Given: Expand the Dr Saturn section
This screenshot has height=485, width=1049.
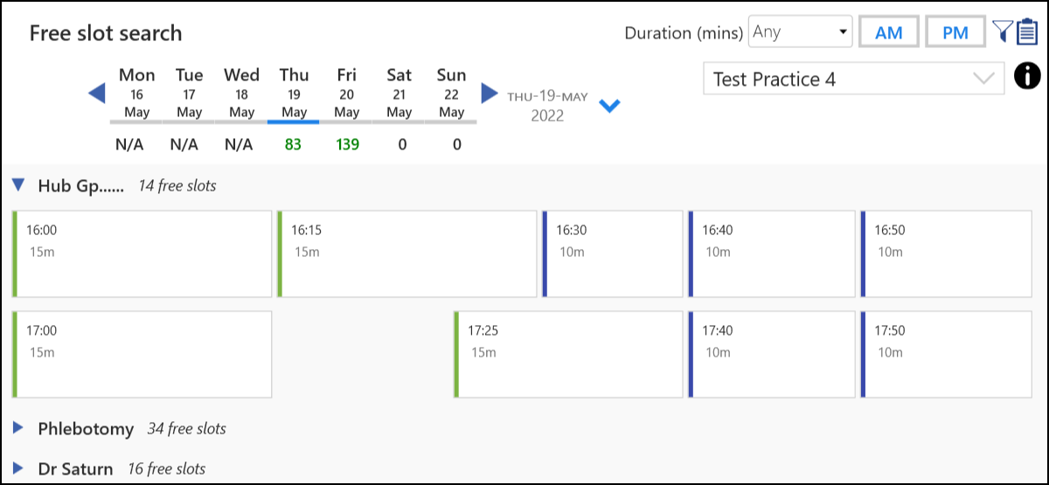Looking at the screenshot, I should coord(18,468).
